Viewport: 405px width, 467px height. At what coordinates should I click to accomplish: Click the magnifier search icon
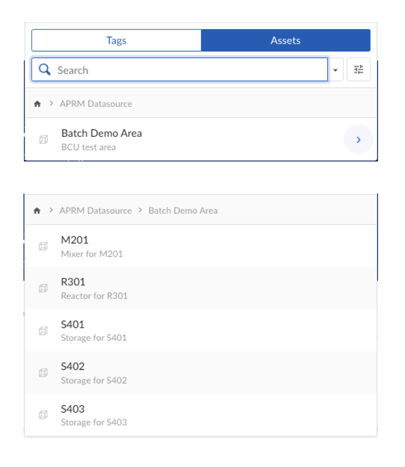(x=45, y=70)
